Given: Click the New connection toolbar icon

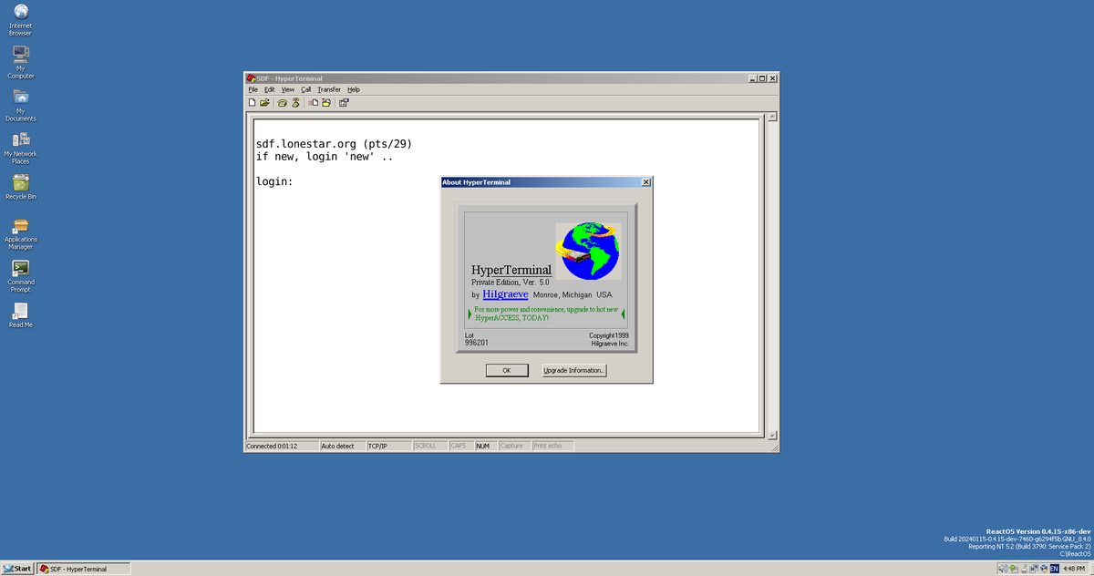Looking at the screenshot, I should (x=253, y=103).
